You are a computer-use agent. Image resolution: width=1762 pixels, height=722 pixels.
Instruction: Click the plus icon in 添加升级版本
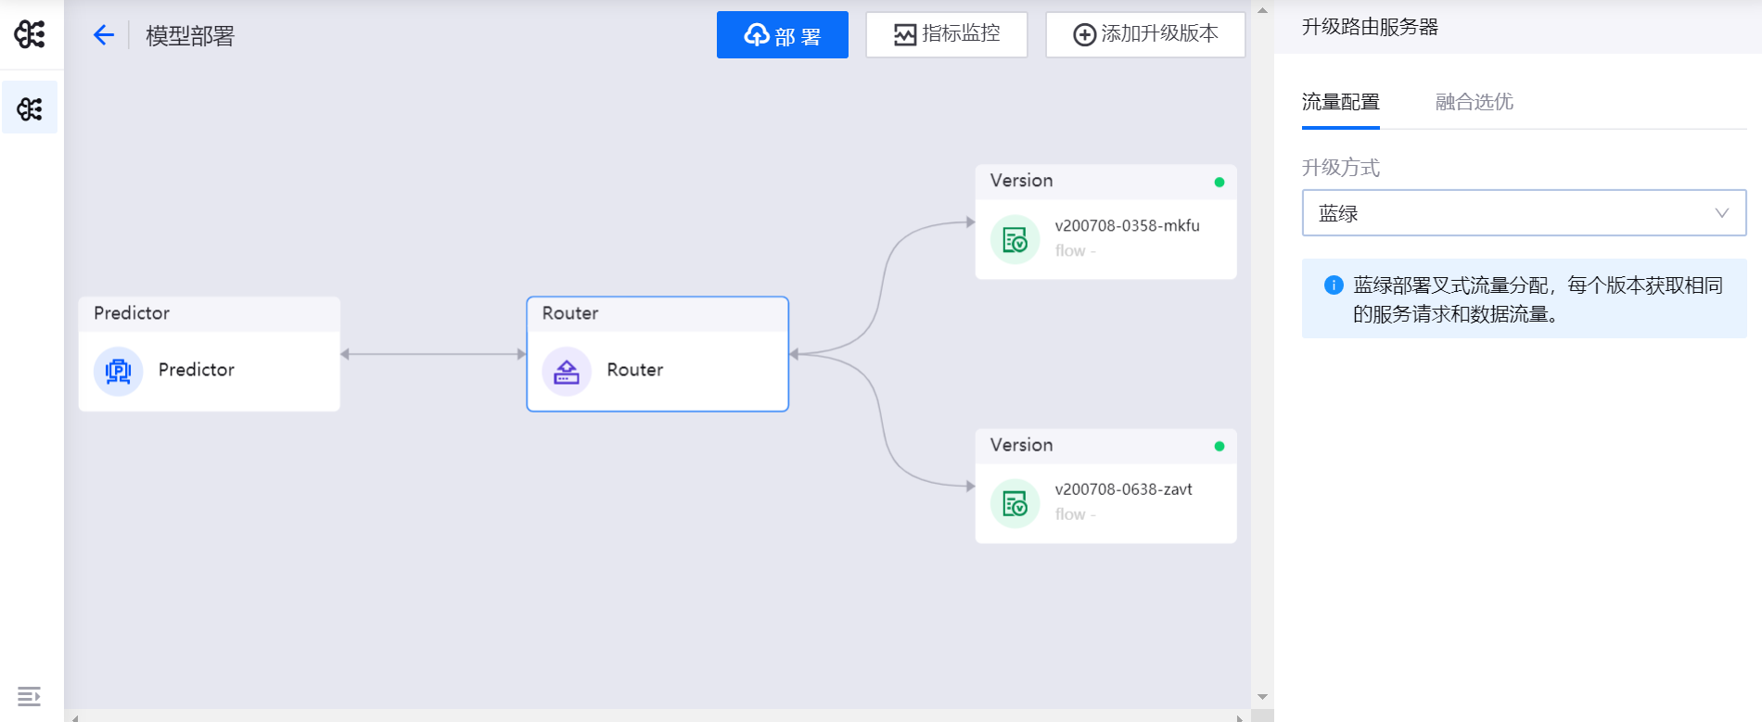tap(1084, 35)
